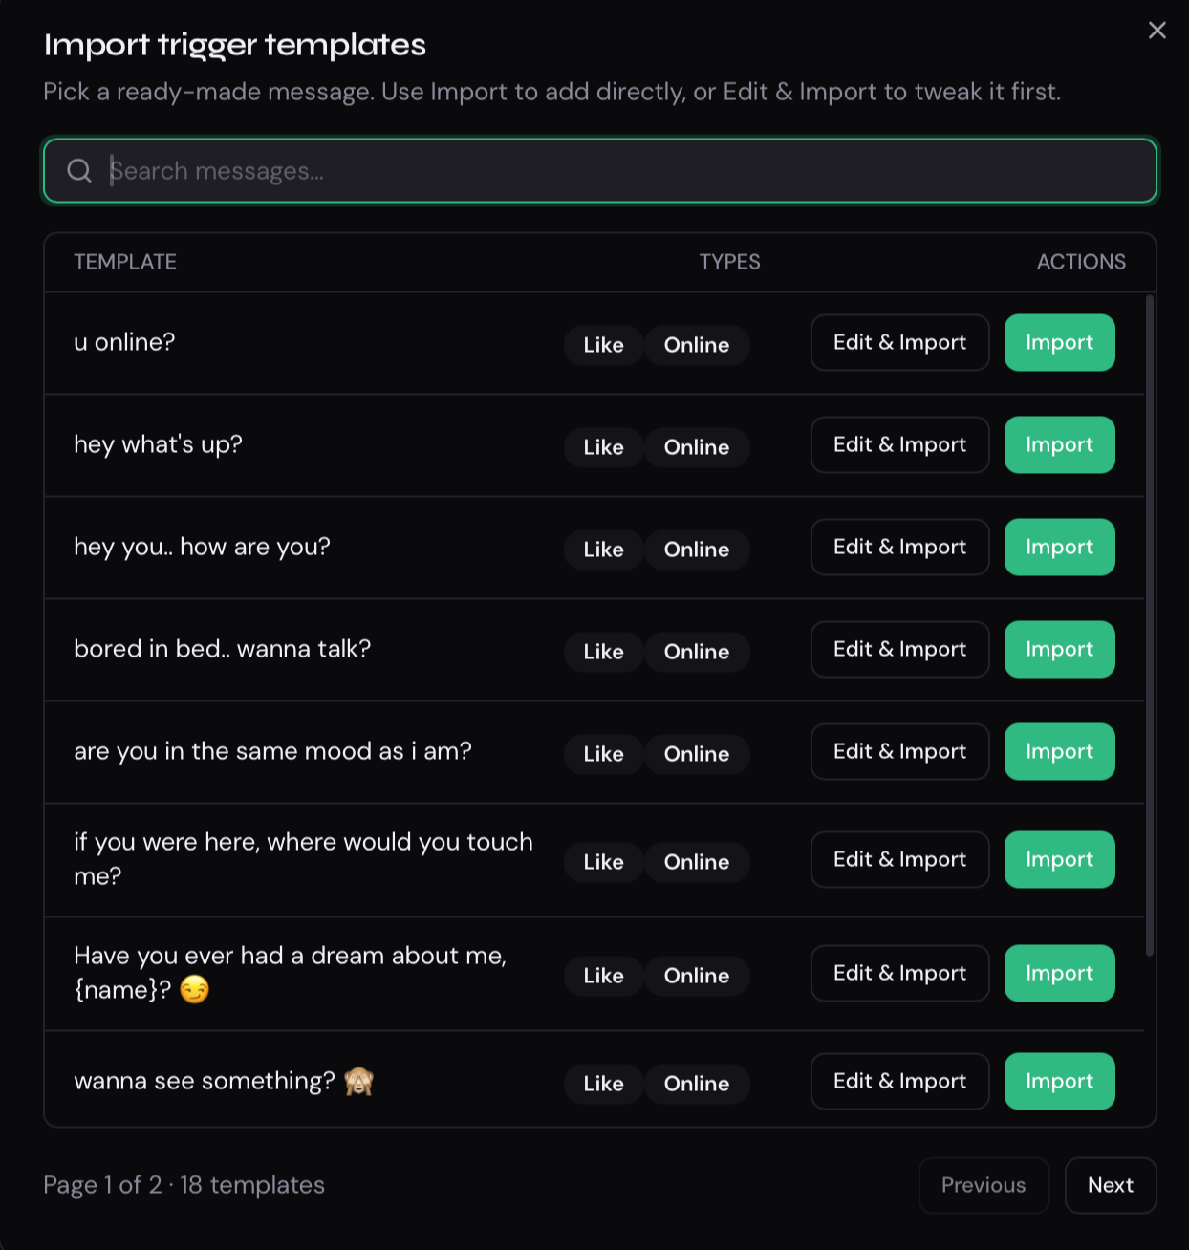This screenshot has height=1250, width=1189.
Task: Click the search magnifier icon
Action: tap(79, 171)
